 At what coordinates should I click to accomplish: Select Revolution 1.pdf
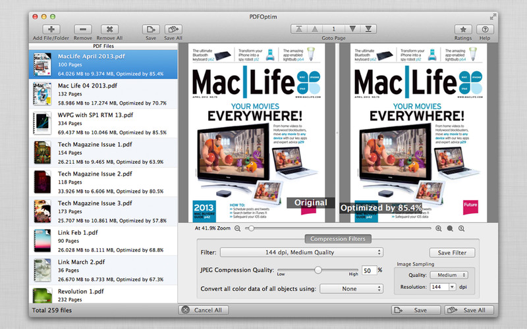pyautogui.click(x=103, y=294)
